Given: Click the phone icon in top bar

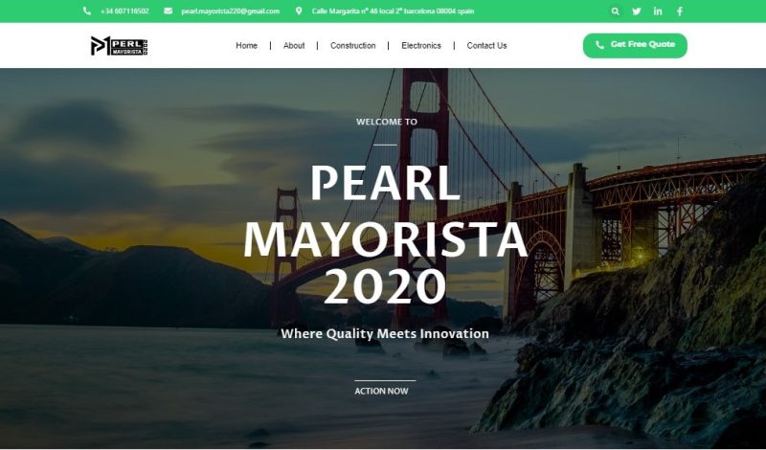Looking at the screenshot, I should (x=86, y=11).
